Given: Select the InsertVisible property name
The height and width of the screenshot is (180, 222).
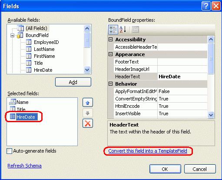Looking at the screenshot, I should [x=128, y=113].
